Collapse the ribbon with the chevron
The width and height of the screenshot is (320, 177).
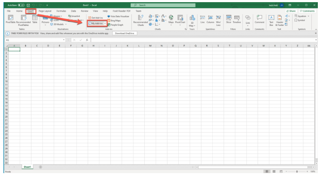pos(316,29)
